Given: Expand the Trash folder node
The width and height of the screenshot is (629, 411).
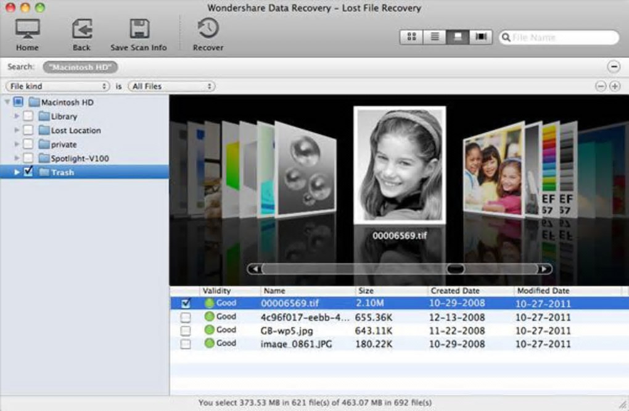Looking at the screenshot, I should [17, 172].
